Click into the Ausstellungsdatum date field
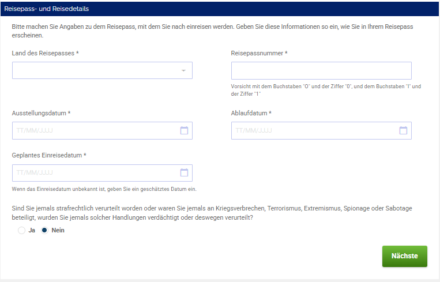Screen dimensions: 440x282 [102, 130]
